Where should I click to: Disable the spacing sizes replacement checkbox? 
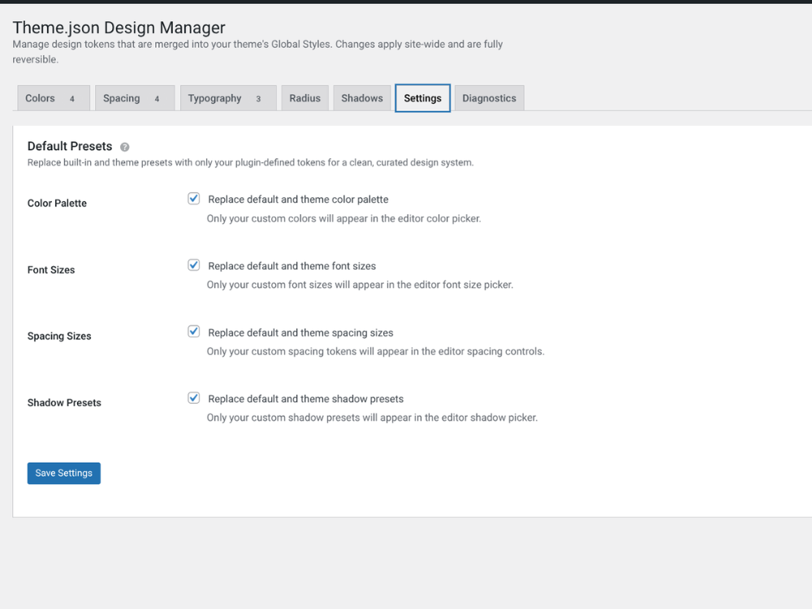click(194, 331)
